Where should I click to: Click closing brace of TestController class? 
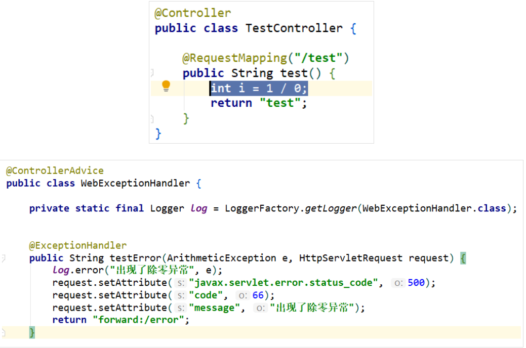(x=158, y=134)
